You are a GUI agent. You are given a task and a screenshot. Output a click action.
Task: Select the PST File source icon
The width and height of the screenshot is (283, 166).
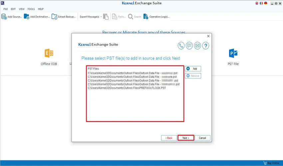(233, 53)
